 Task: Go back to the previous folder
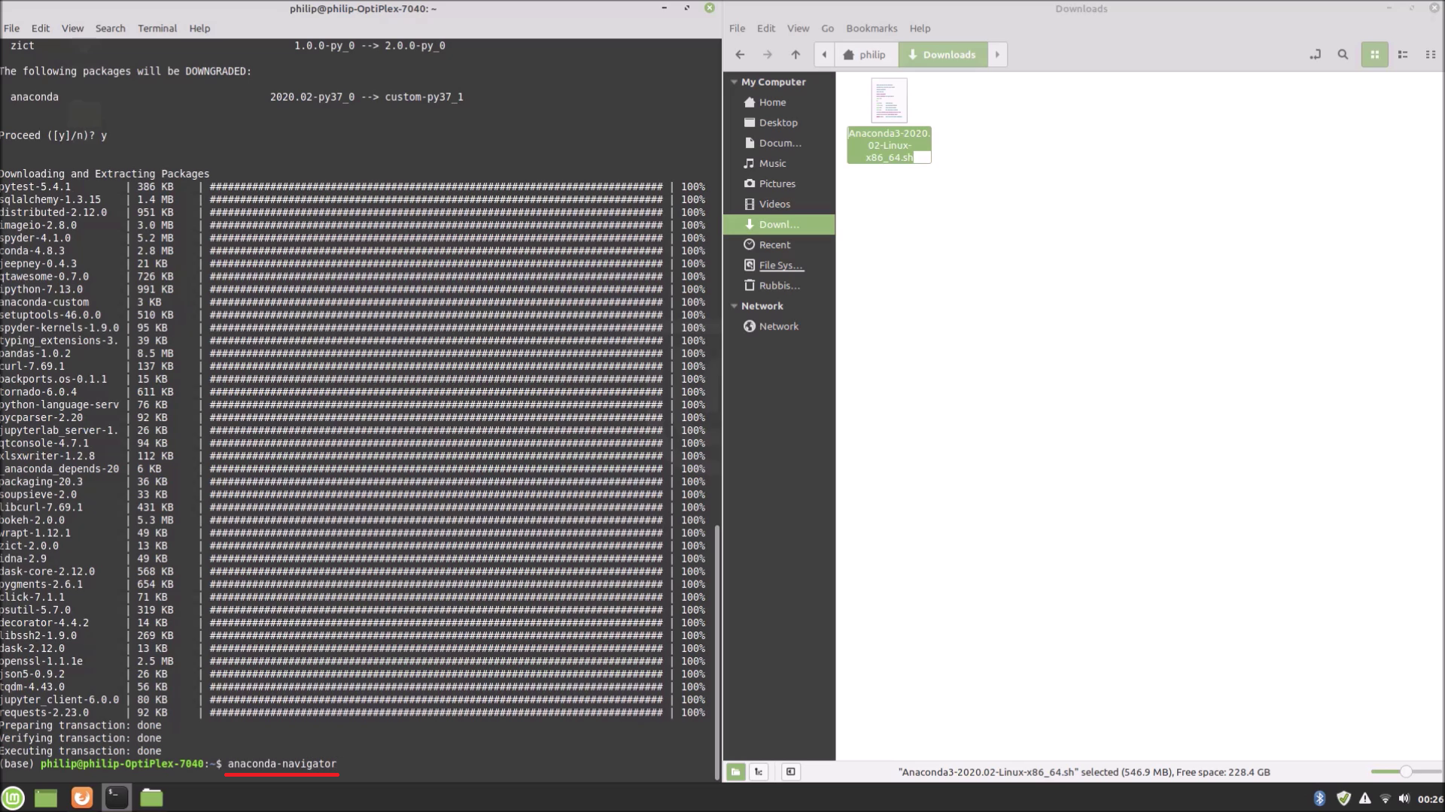(740, 54)
